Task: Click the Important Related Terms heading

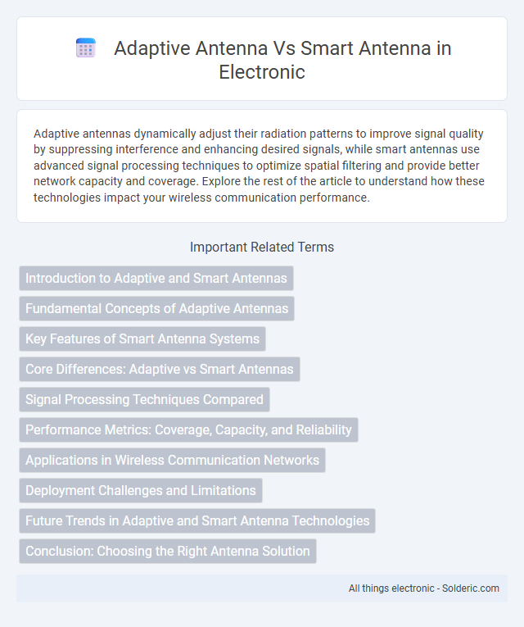Action: click(x=262, y=248)
